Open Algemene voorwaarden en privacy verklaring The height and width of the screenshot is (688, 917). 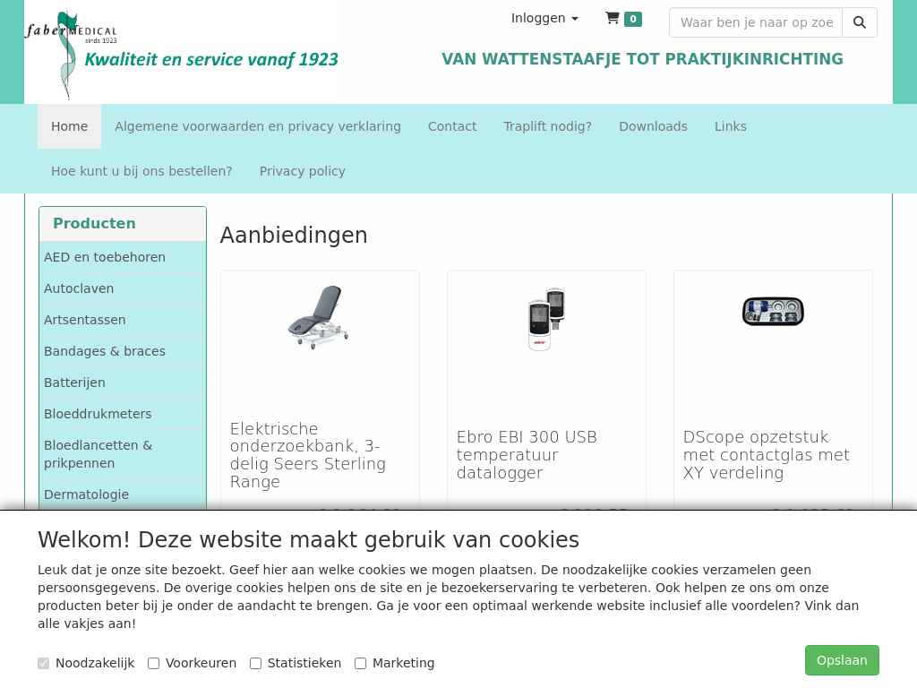pos(258,126)
